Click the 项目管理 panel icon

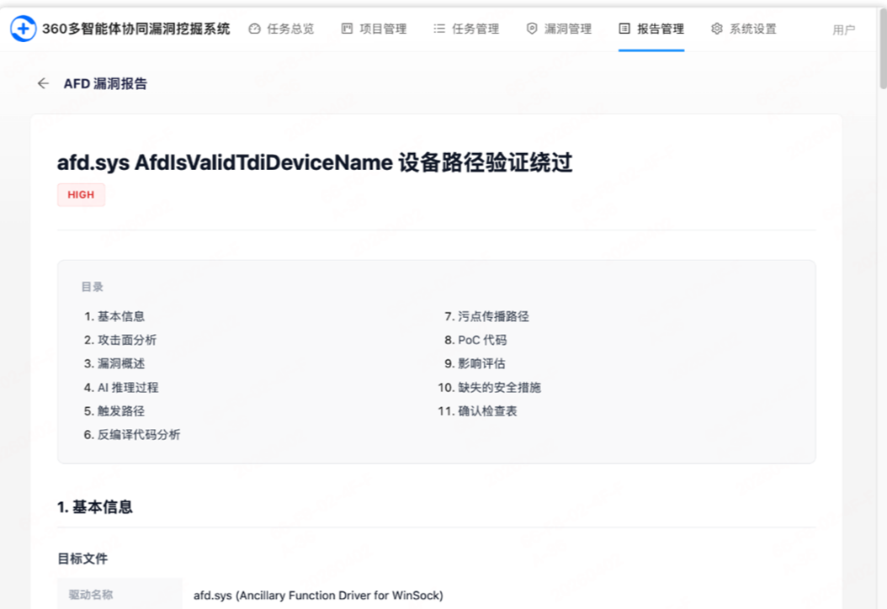coord(347,29)
